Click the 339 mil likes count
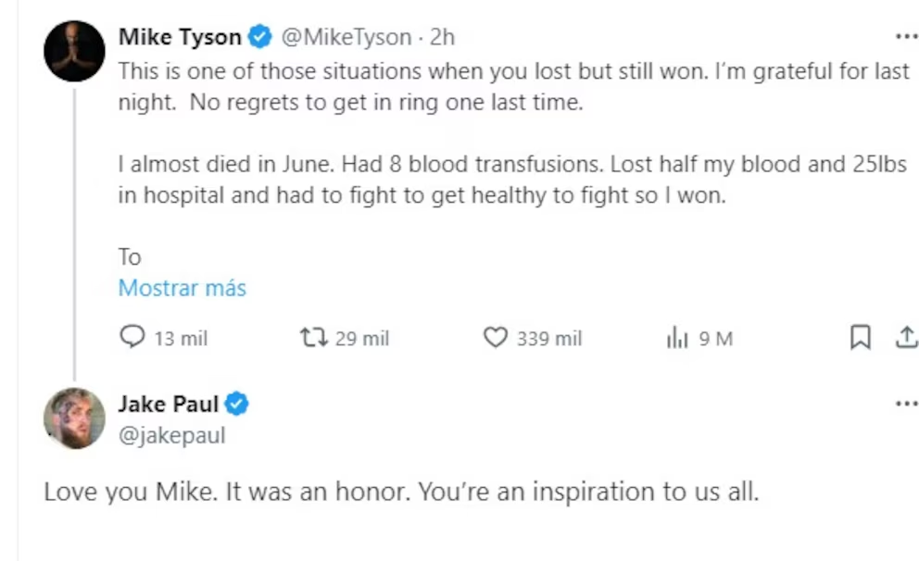This screenshot has height=561, width=919. [x=549, y=339]
